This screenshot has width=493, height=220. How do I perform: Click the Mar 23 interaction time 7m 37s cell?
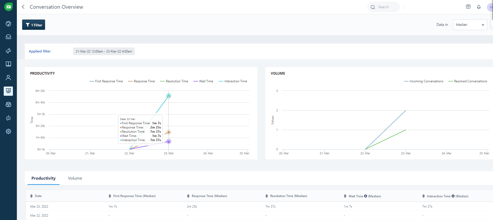point(427,207)
